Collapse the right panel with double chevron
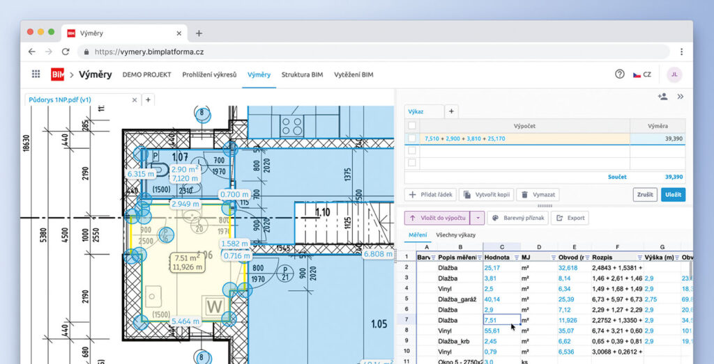Viewport: 714px width, 364px height. click(x=681, y=97)
